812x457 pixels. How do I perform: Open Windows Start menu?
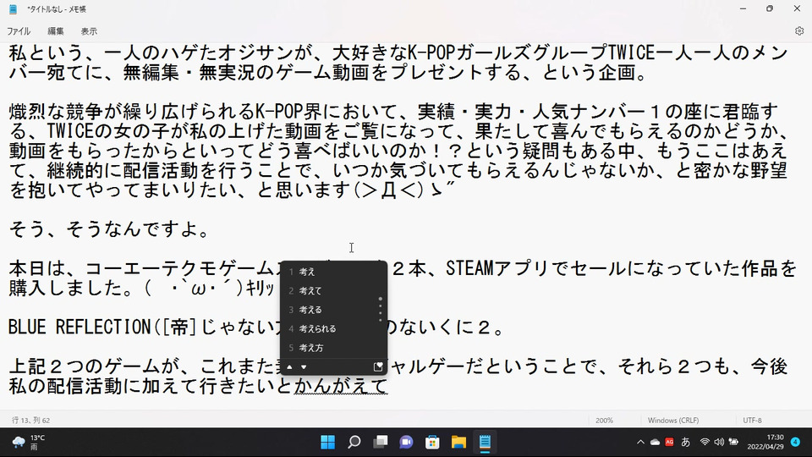(x=328, y=442)
